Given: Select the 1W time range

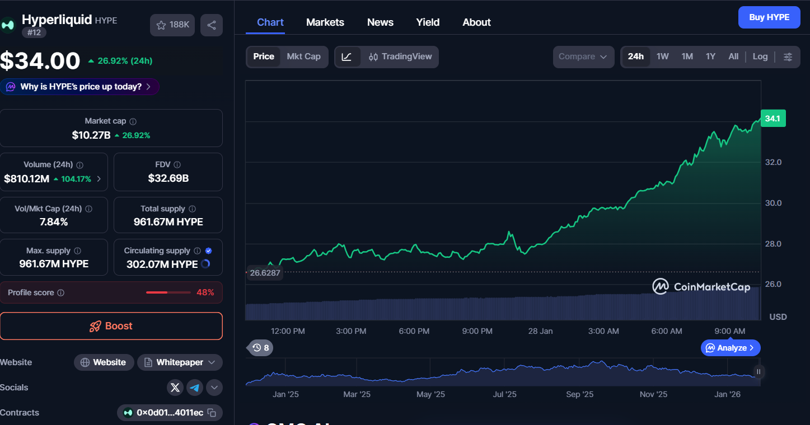Looking at the screenshot, I should point(662,56).
